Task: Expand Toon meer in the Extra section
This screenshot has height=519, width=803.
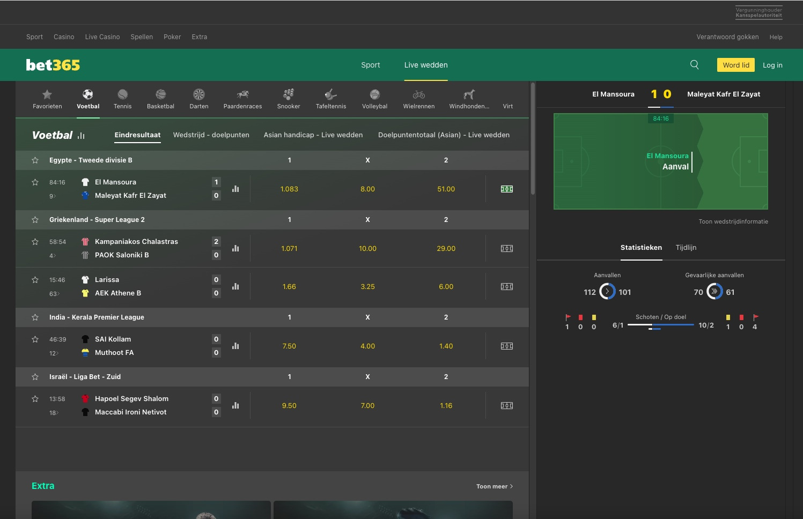Action: tap(493, 486)
